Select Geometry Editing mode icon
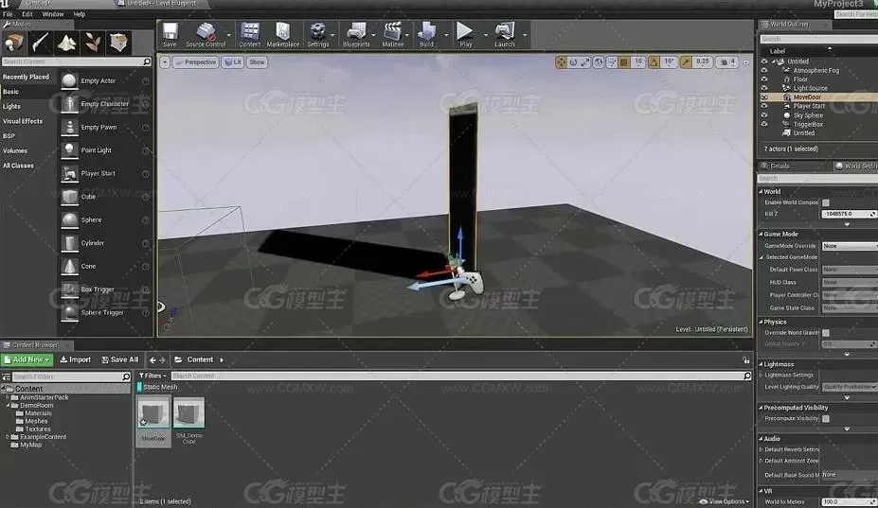 (118, 43)
